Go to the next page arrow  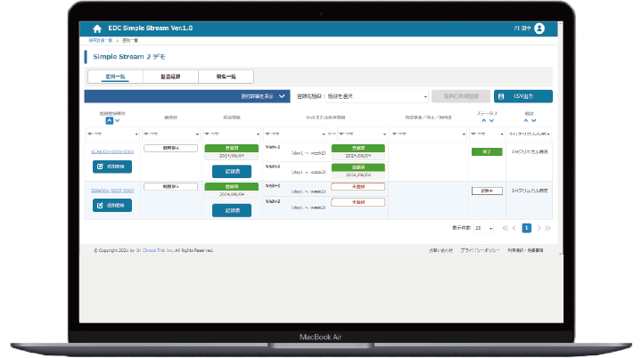coord(538,228)
